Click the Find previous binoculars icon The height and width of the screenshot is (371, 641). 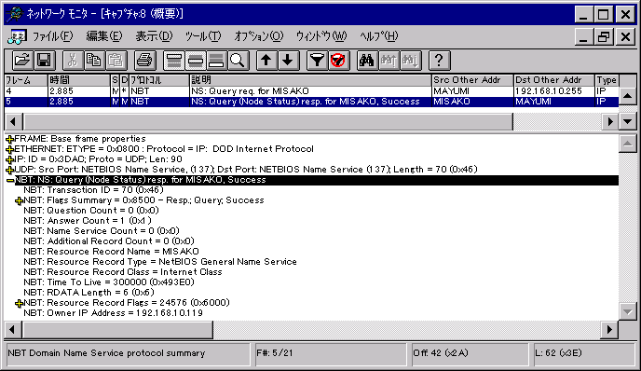click(389, 61)
